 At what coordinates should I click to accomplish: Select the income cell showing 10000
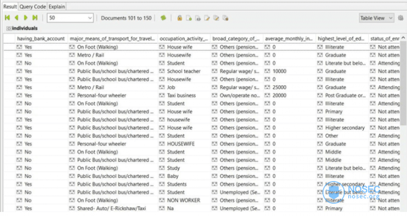pos(289,71)
